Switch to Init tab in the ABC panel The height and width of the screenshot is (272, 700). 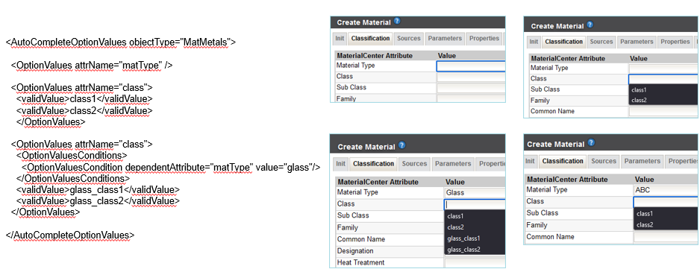pos(530,161)
